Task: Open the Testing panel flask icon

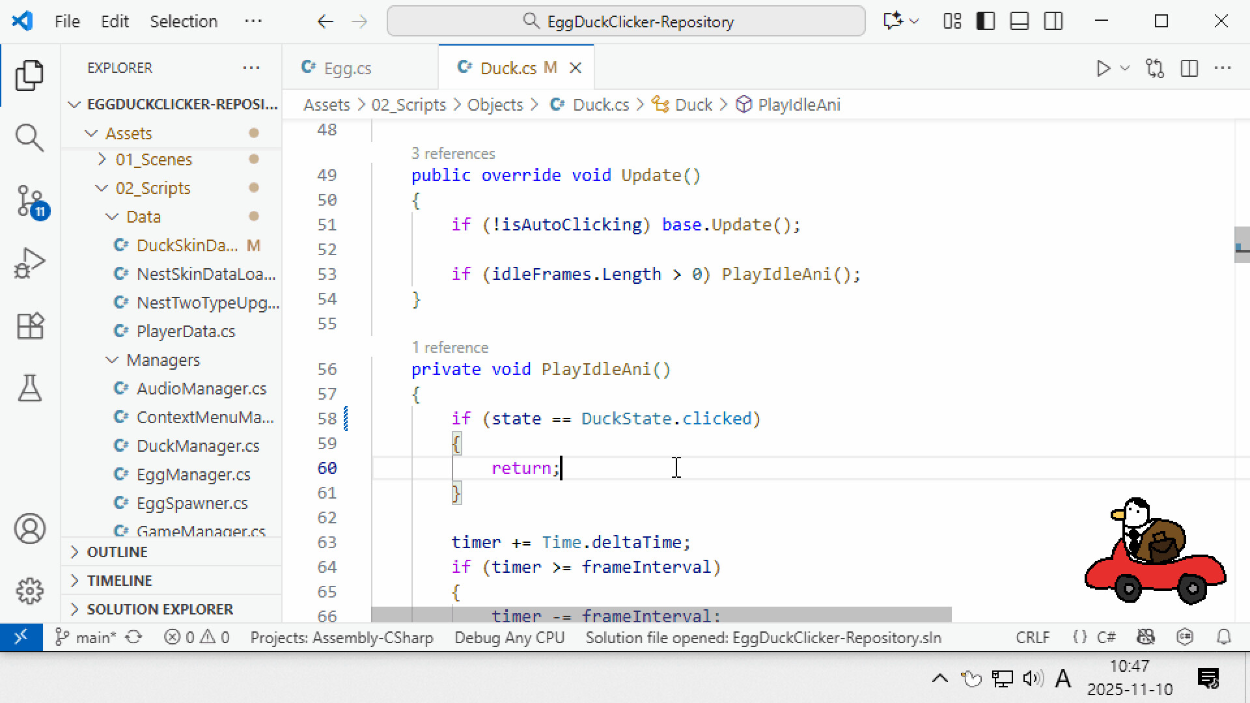Action: click(29, 389)
